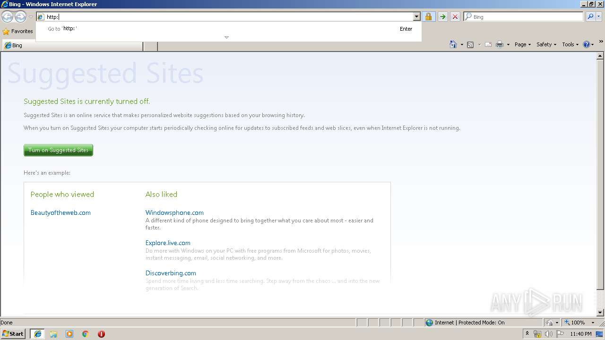The width and height of the screenshot is (605, 340).
Task: Click the RSS feeds icon
Action: point(470,44)
